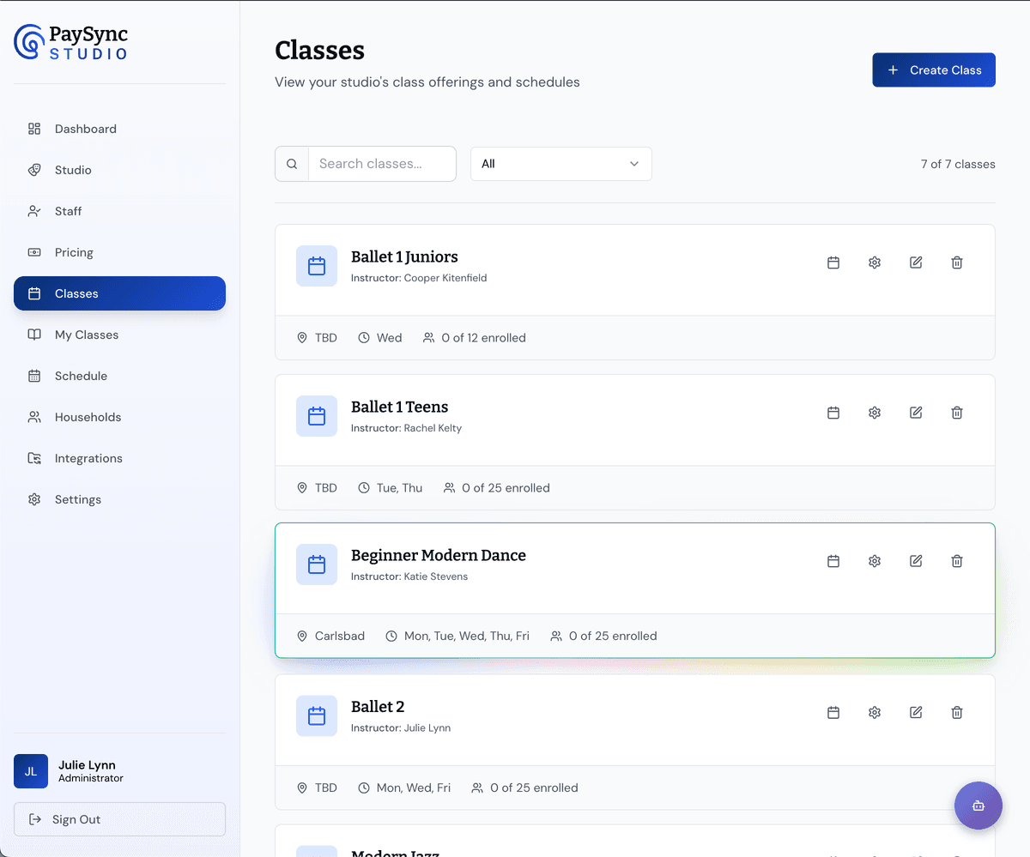Open the trash icon for Ballet 1 Teens
Screen dimensions: 1030x857
(x=956, y=413)
